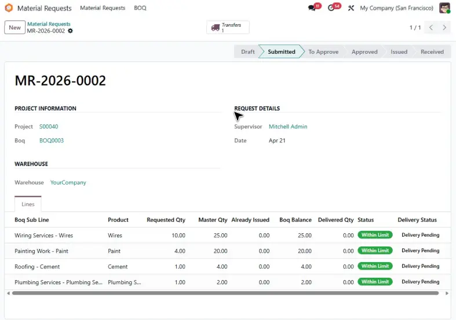The height and width of the screenshot is (320, 456).
Task: Set status to To Approve
Action: click(x=323, y=52)
